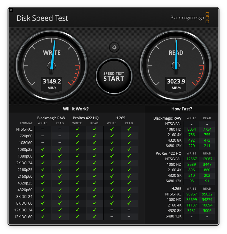Screen dimensions: 227x234
Task: Click H.265 read checkmark for 8K DCI 60
Action: coord(129,203)
